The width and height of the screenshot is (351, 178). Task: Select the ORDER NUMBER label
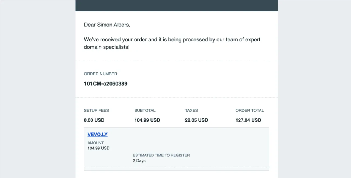pyautogui.click(x=100, y=74)
